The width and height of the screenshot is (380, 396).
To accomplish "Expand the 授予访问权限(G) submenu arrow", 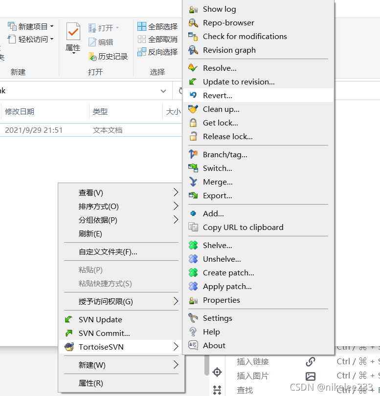I will tap(176, 301).
